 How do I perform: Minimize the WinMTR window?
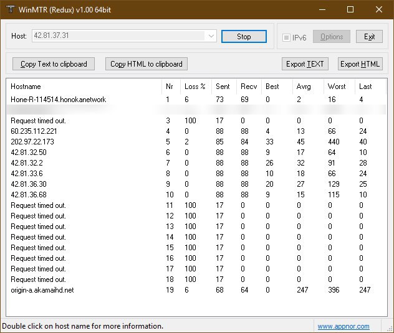tap(321, 9)
